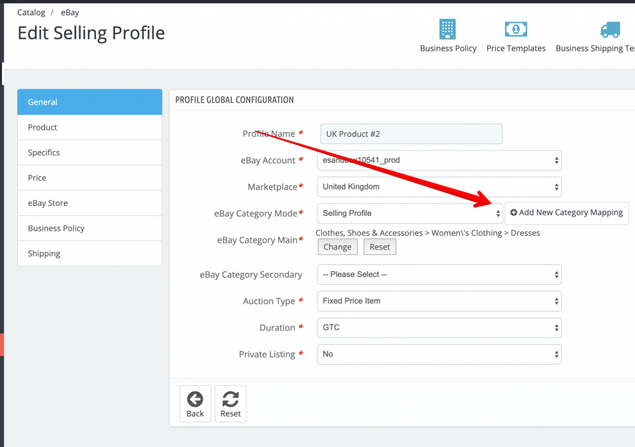Open the Specifics sidebar tab
Screen dimensions: 635x447
coord(89,152)
